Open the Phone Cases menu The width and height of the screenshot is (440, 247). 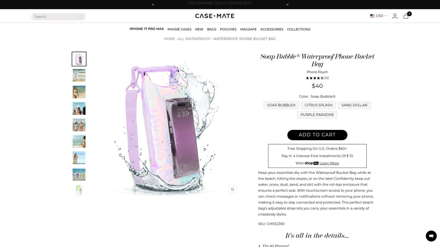point(179,29)
